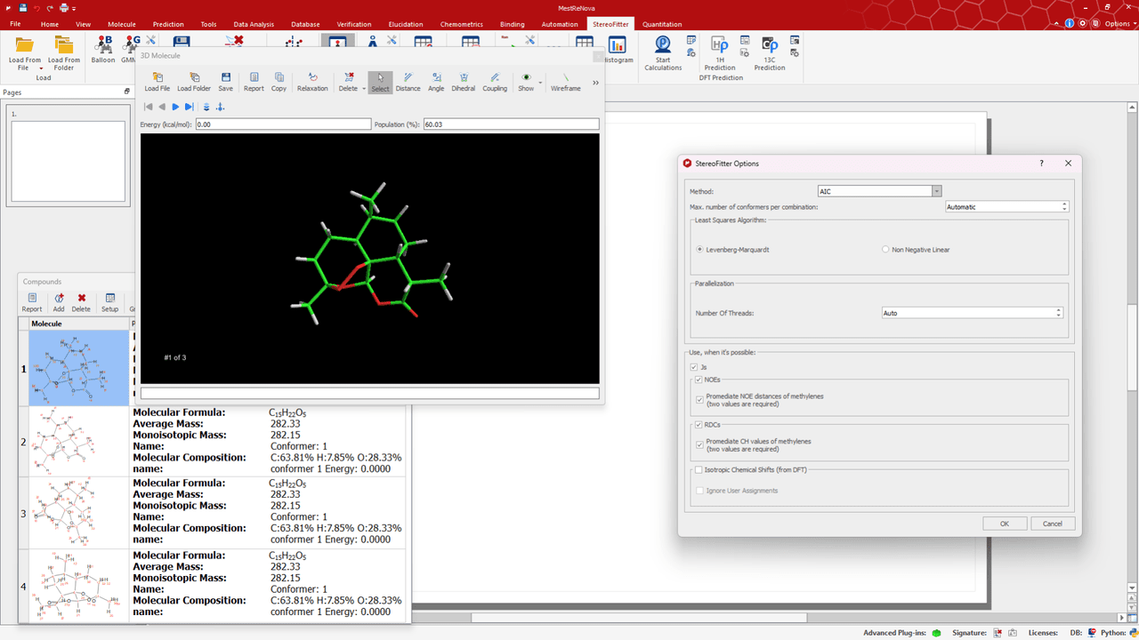Click Load Folder in 3D Molecule toolbar
Screen dimensions: 1139x640
[x=194, y=82]
